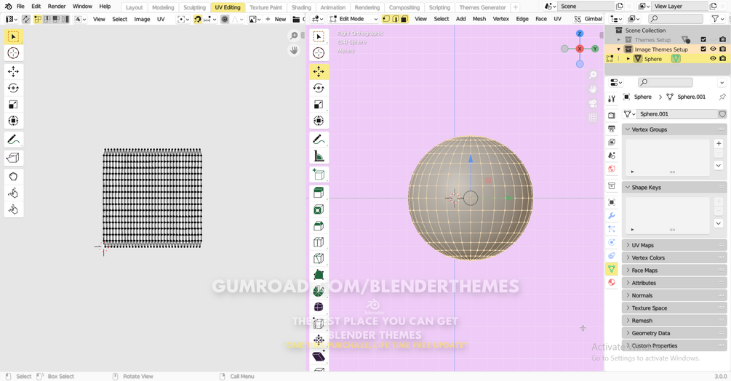Click the viewport zoom magnifier icon

[x=593, y=75]
